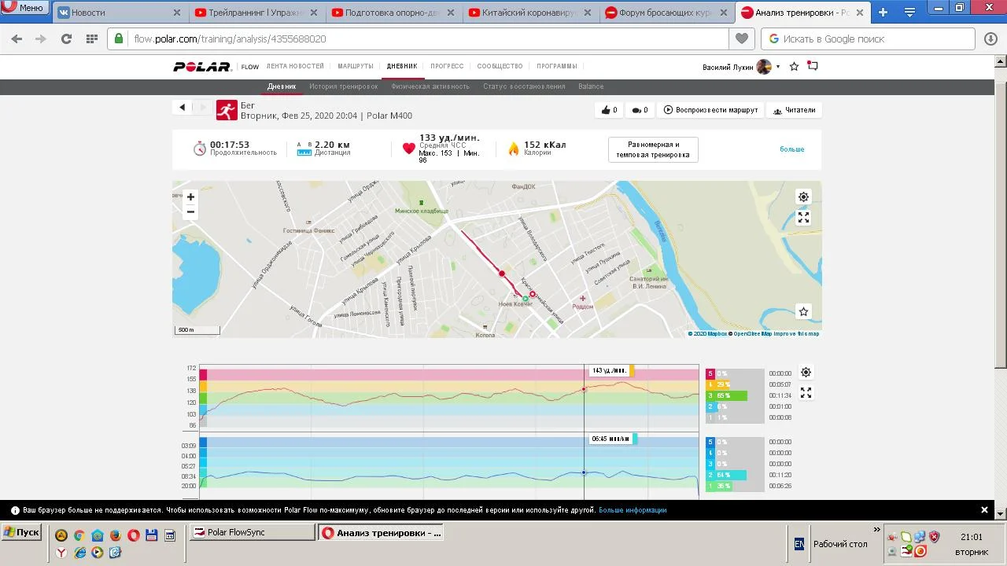Switch to "История тренировок" tab

343,86
